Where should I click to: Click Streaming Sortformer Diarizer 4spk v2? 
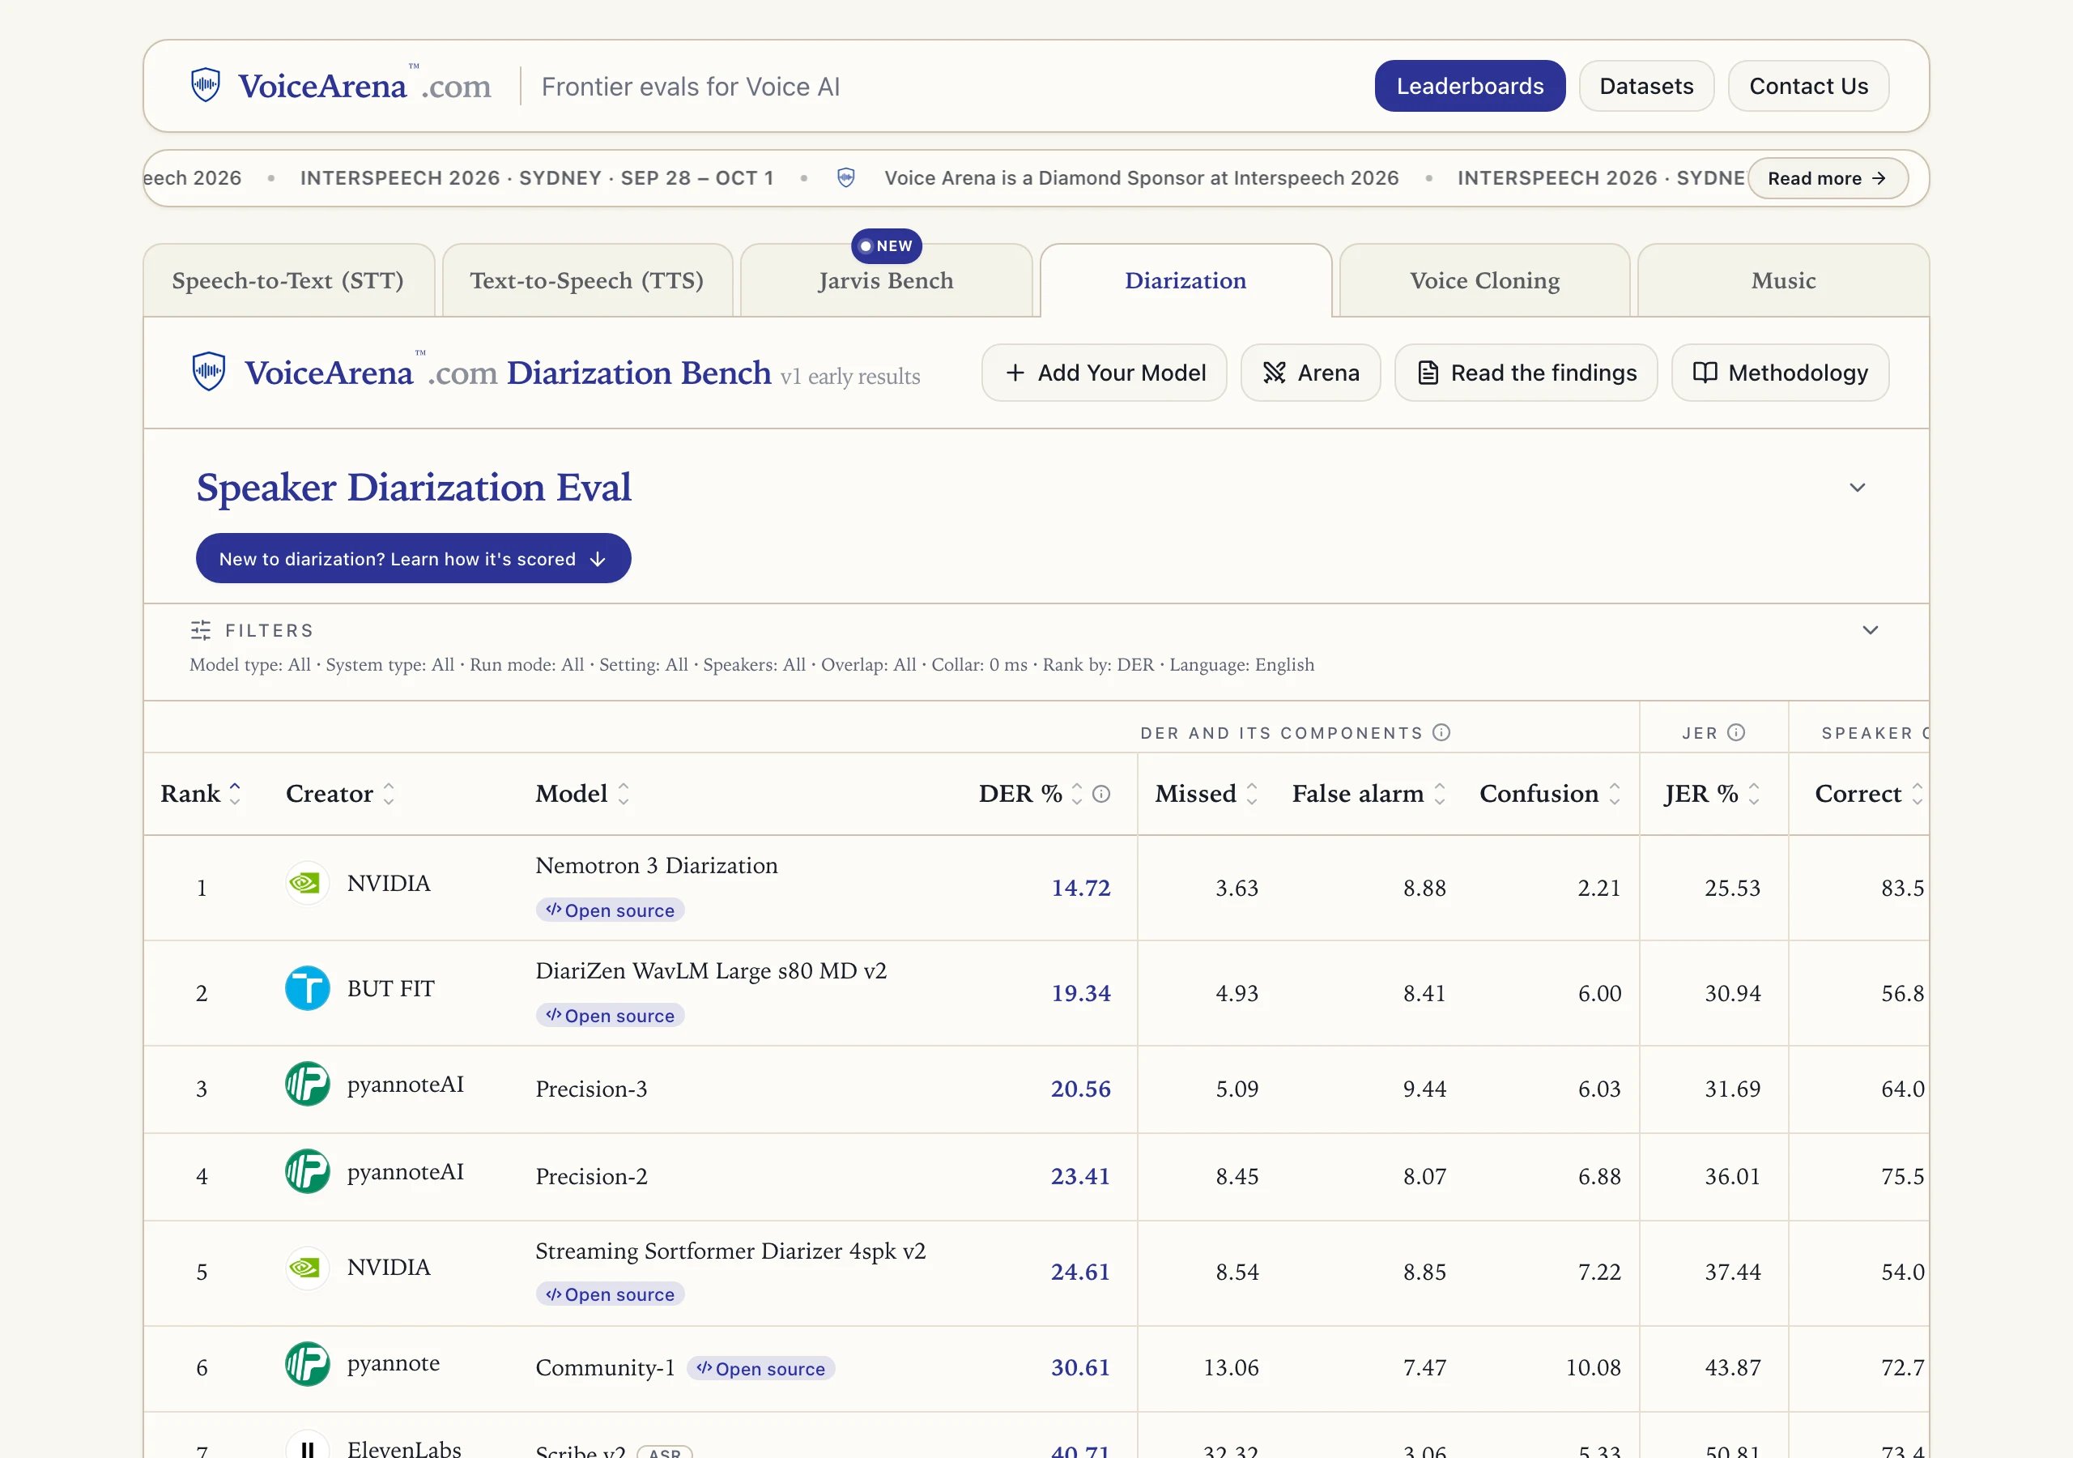click(730, 1251)
